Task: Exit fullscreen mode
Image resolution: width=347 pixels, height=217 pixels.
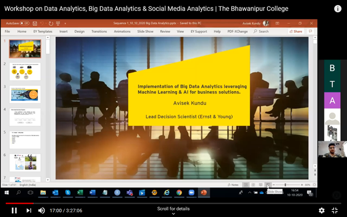Action: click(334, 210)
